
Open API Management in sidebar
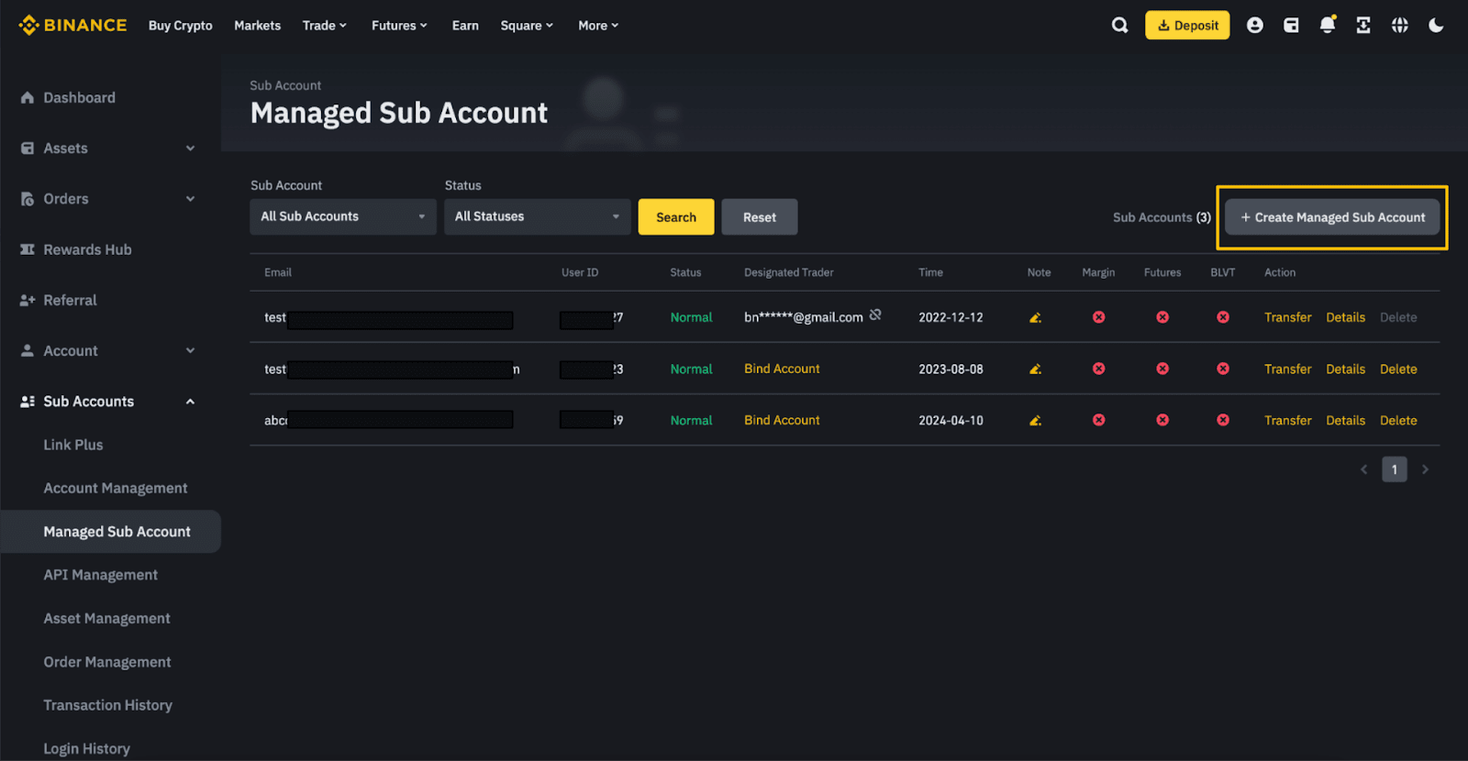click(x=101, y=575)
